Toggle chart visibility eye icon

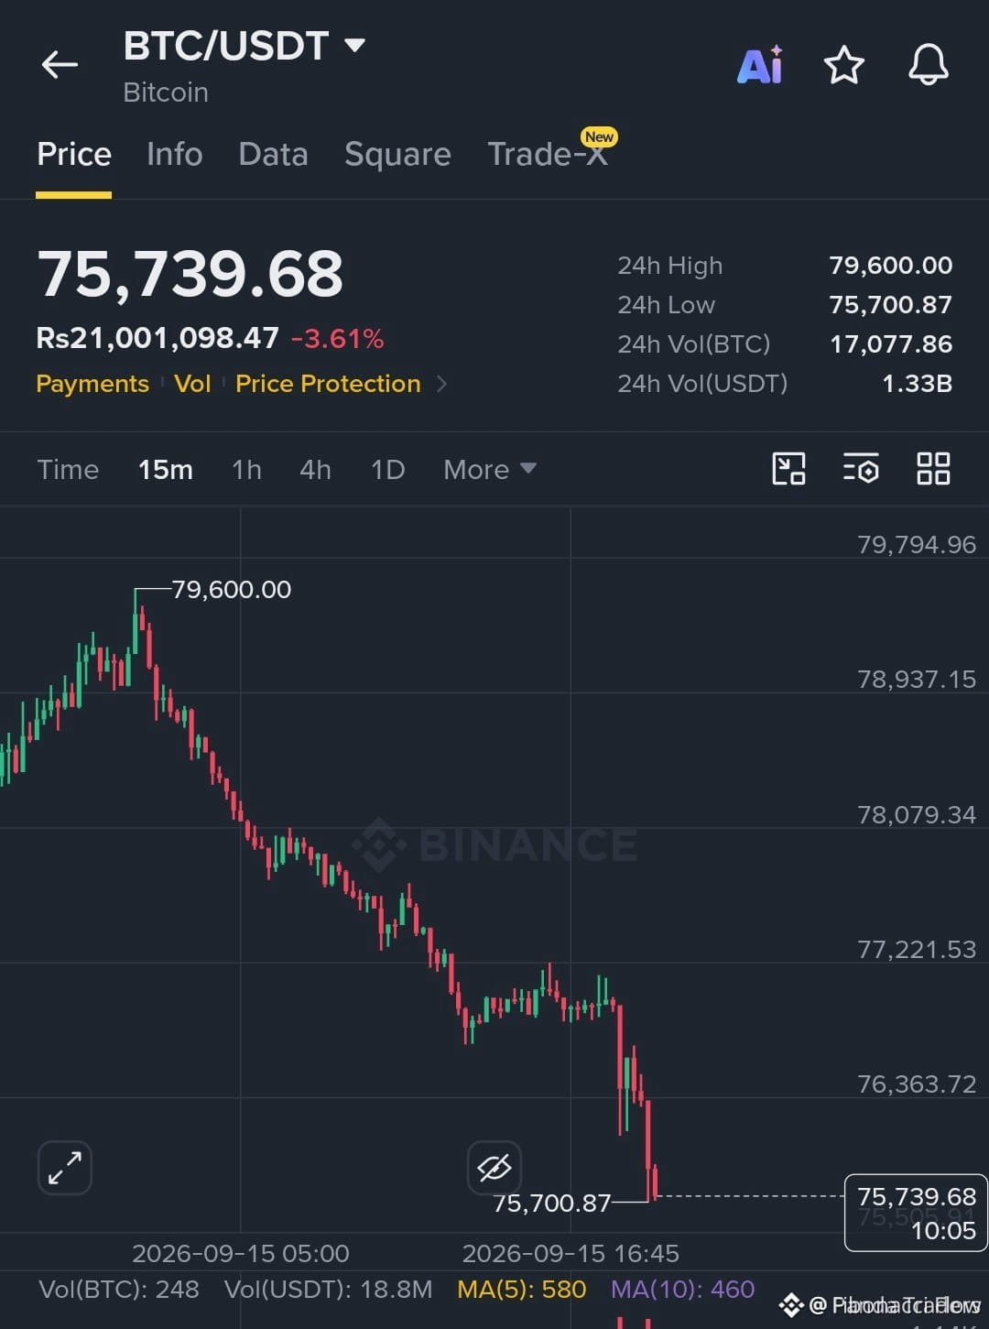[494, 1168]
